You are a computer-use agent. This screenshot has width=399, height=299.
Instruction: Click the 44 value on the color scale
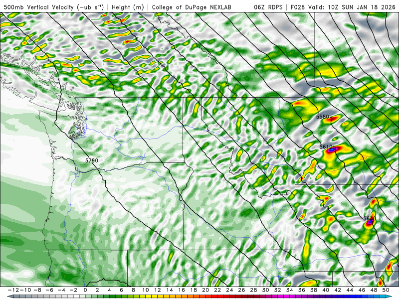[350, 290]
